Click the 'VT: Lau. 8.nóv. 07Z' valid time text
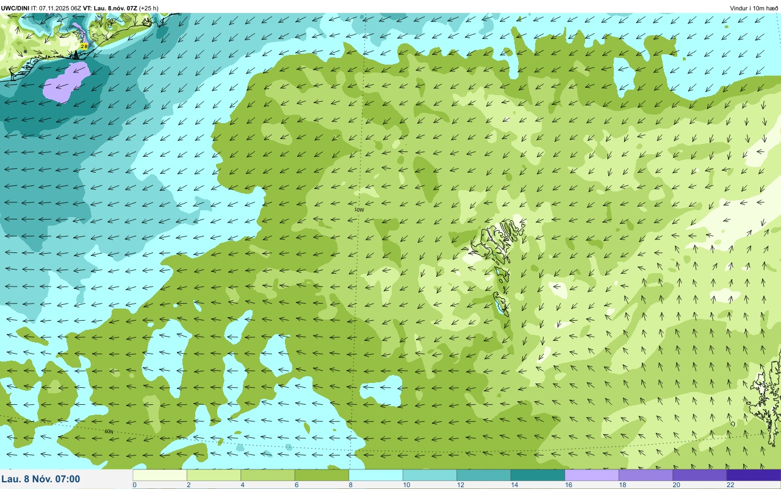 coord(110,8)
